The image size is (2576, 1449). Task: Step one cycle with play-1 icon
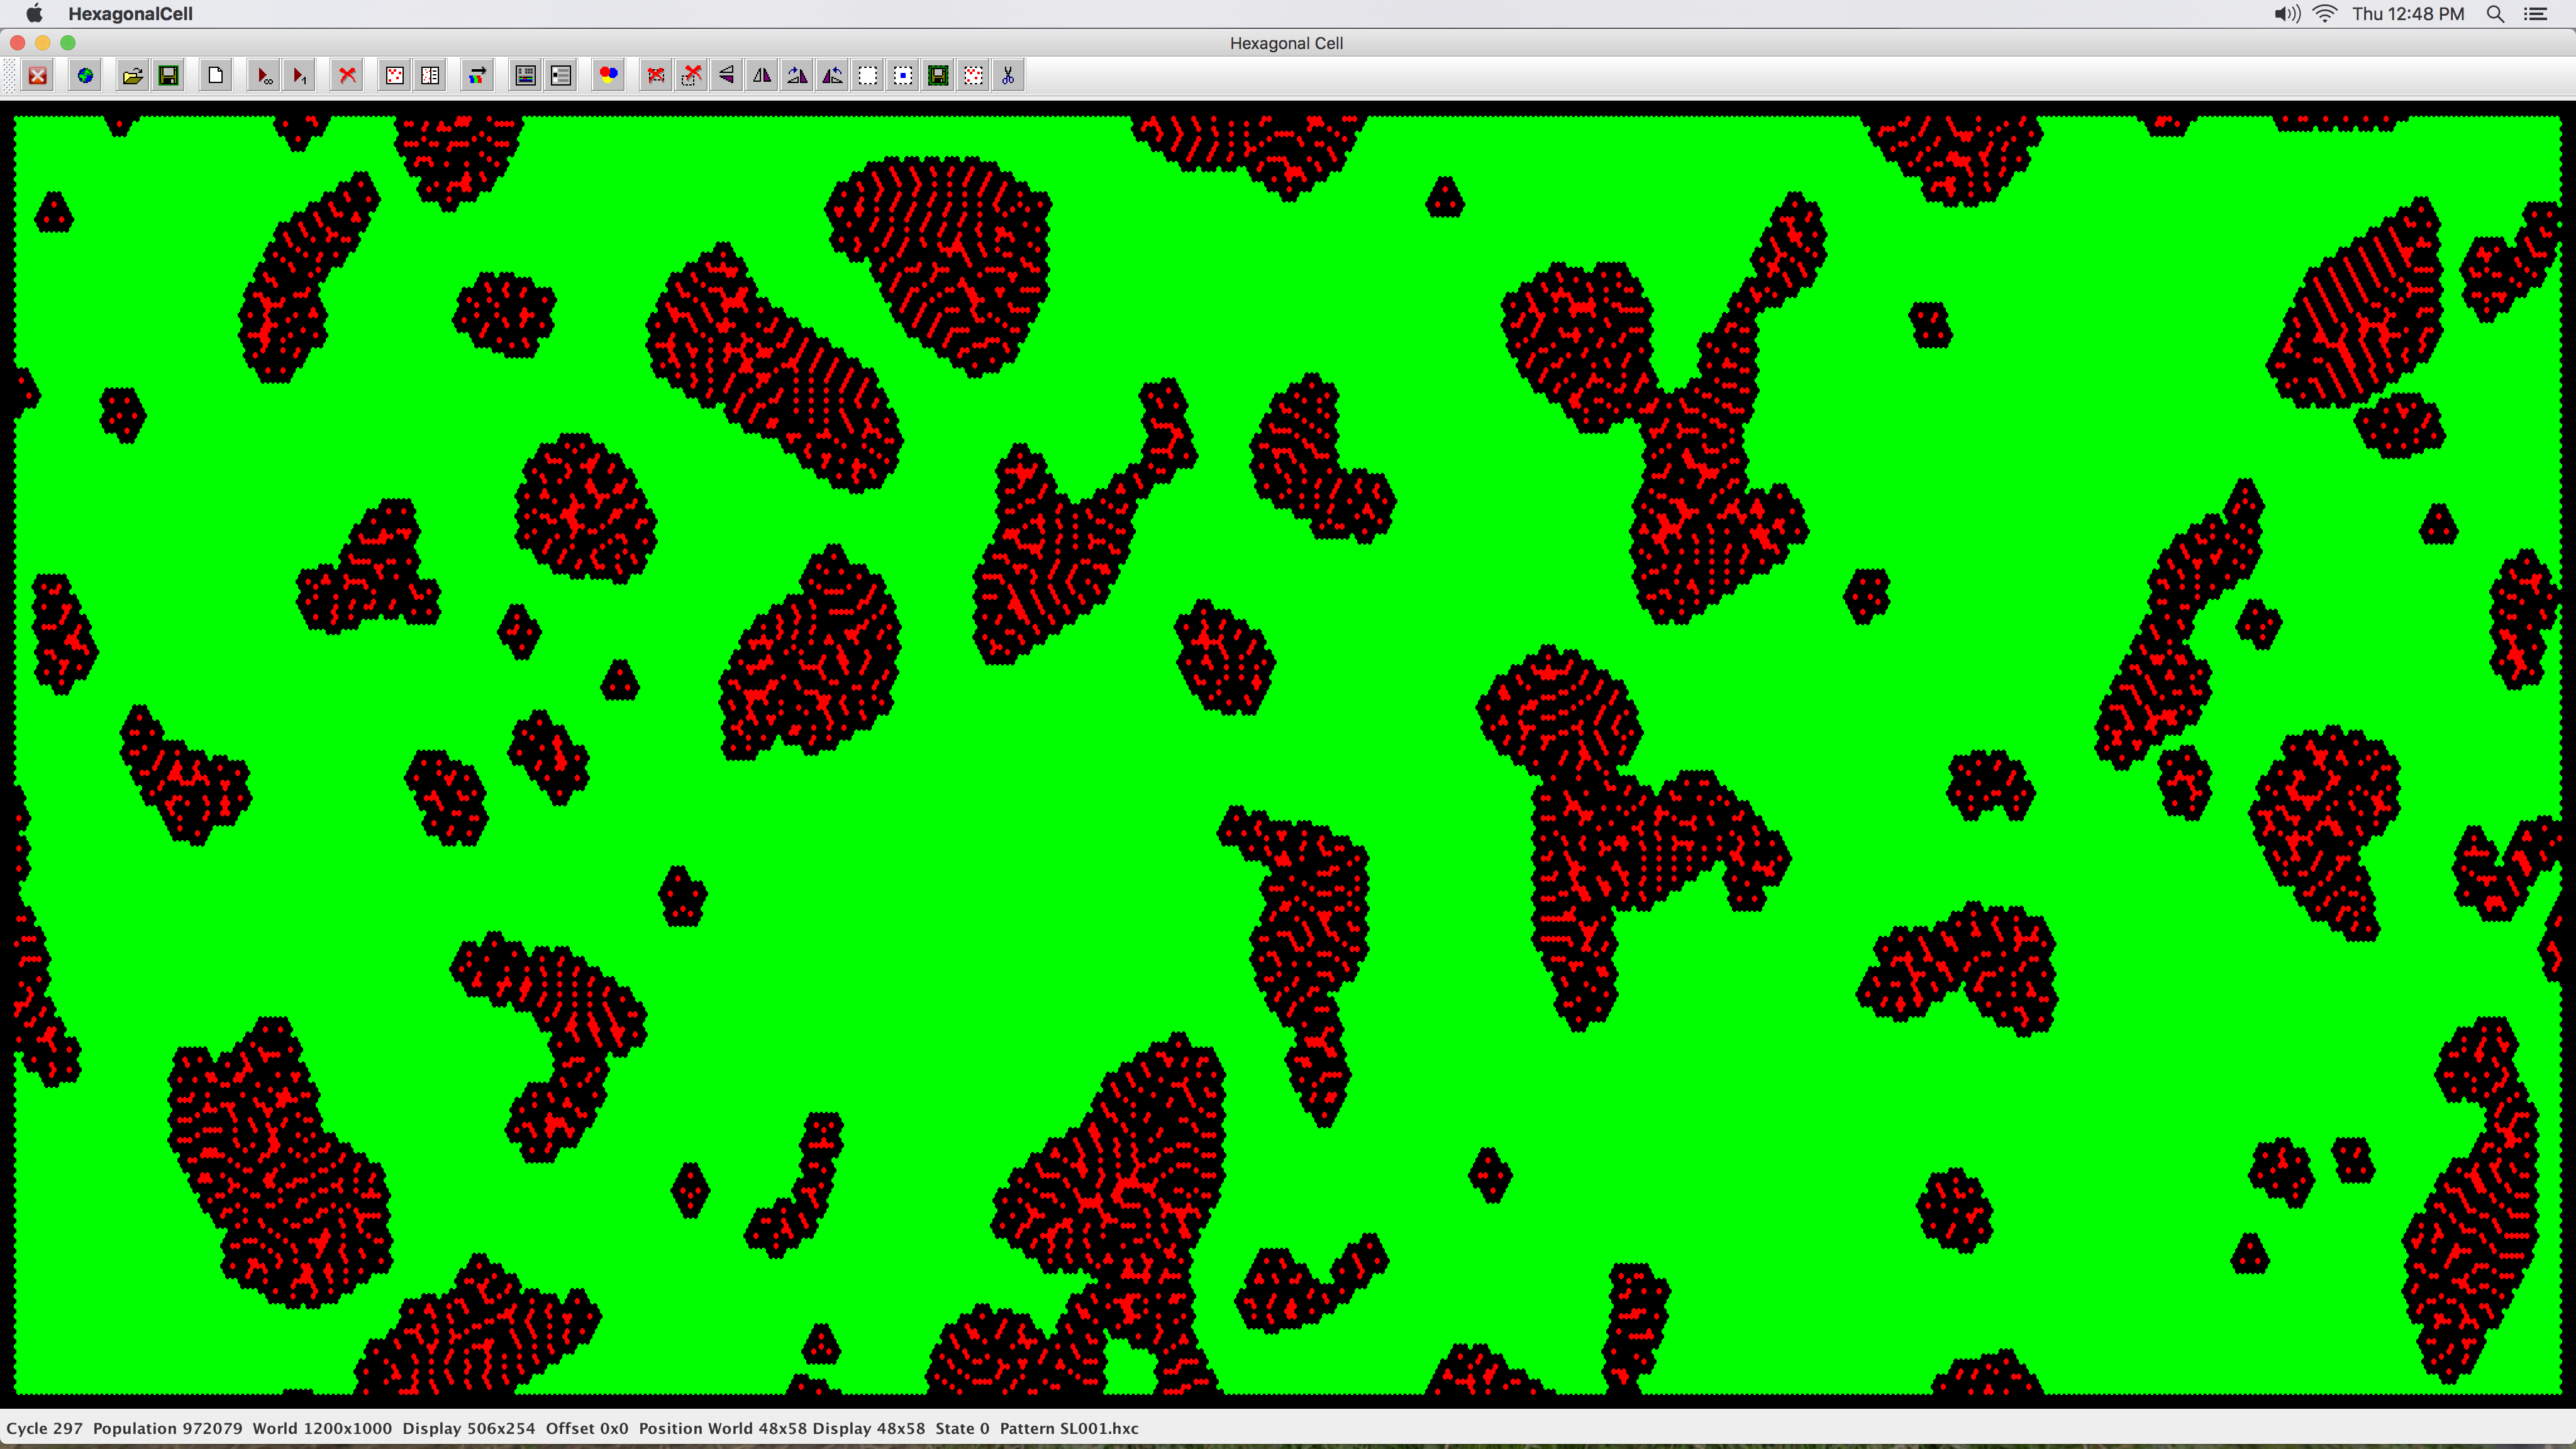coord(298,76)
